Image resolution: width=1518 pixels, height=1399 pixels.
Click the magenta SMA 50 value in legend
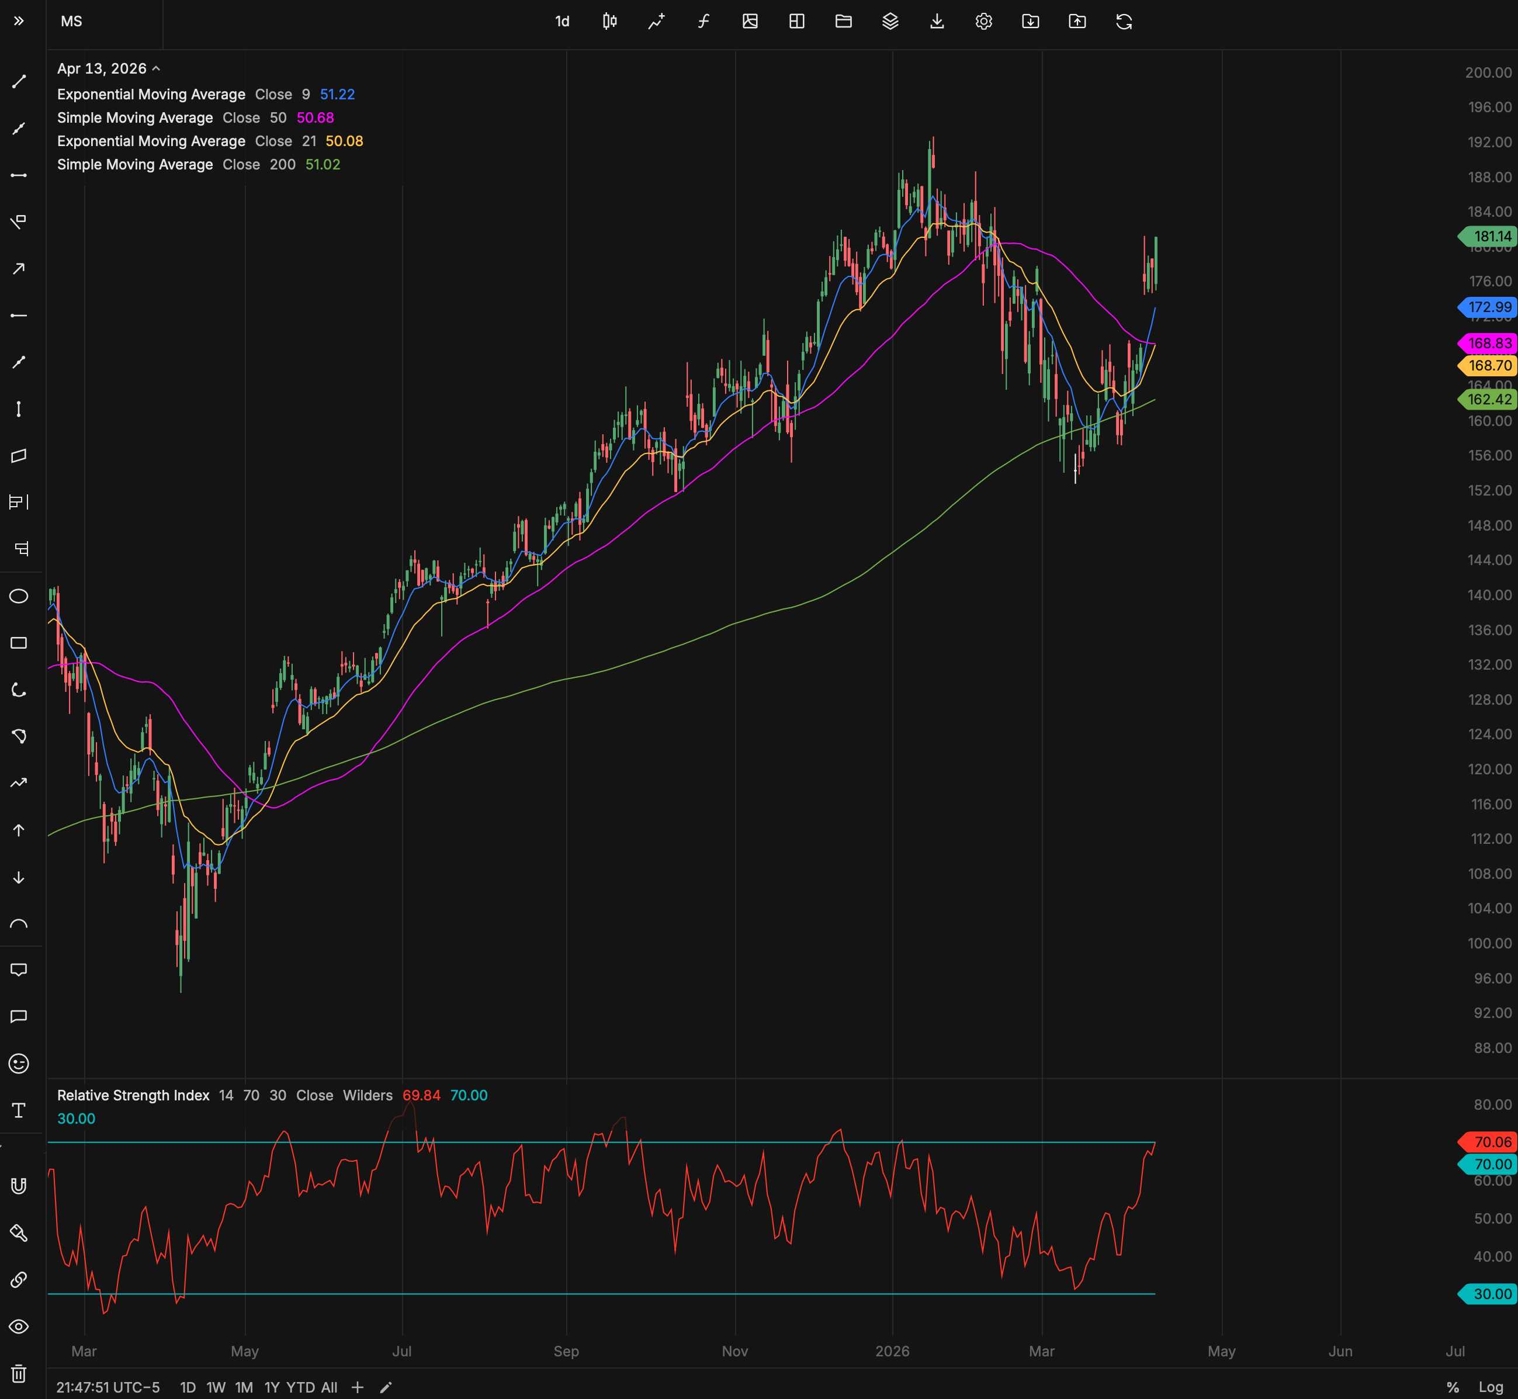[316, 117]
